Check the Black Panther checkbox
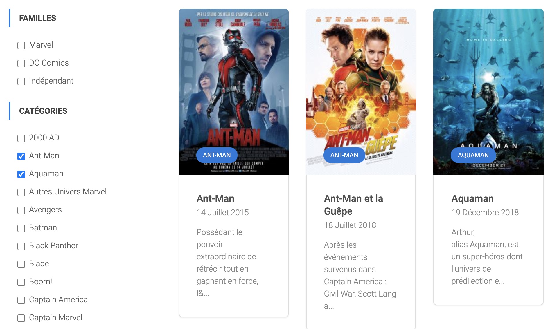550x329 pixels. click(x=21, y=246)
